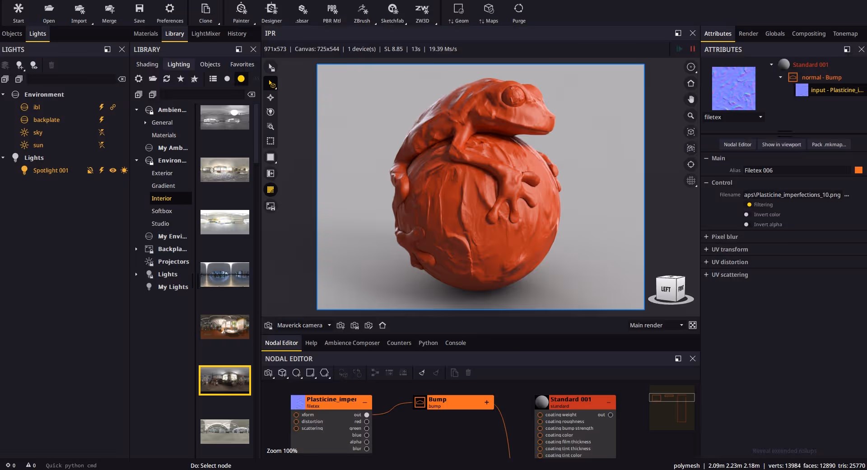Select the highlighted interior HDRI thumbnail
The height and width of the screenshot is (470, 867).
[x=225, y=380]
